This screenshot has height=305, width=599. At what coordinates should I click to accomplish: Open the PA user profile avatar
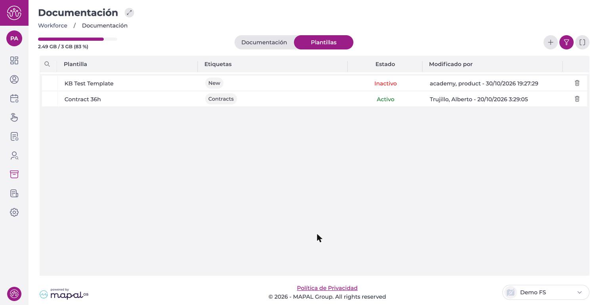pyautogui.click(x=14, y=38)
